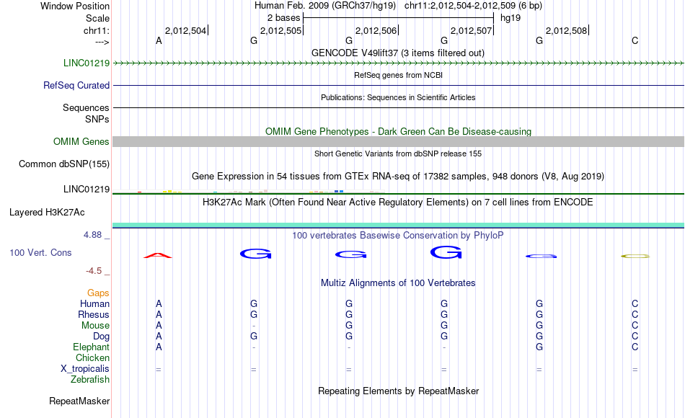Image resolution: width=685 pixels, height=418 pixels.
Task: Click the 2,012,507 ruler position
Action: point(472,30)
